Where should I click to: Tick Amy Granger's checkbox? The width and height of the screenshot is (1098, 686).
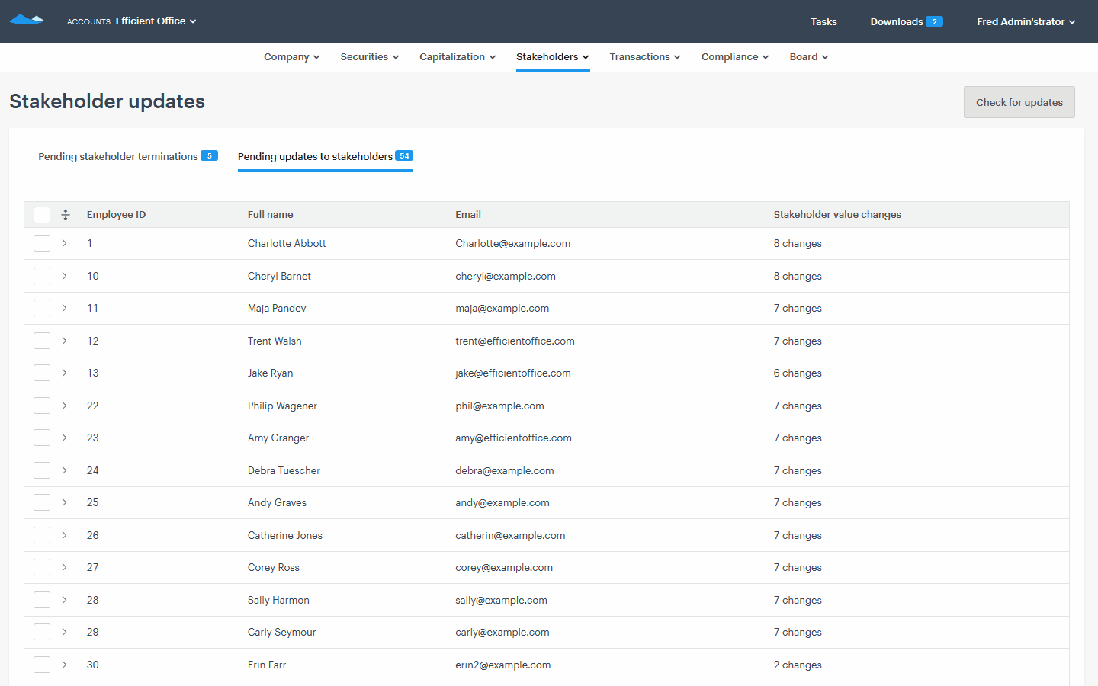tap(42, 438)
